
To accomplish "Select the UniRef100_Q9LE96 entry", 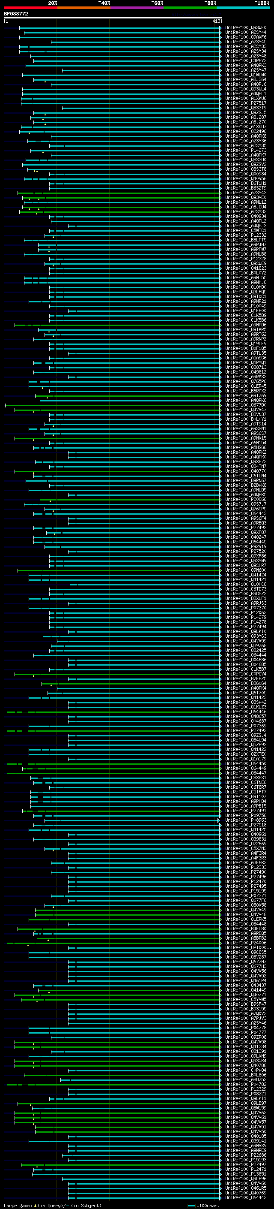I will (x=245, y=1179).
